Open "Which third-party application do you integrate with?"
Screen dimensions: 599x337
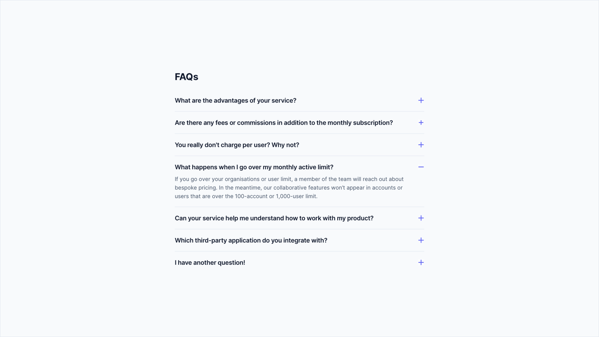pos(251,241)
